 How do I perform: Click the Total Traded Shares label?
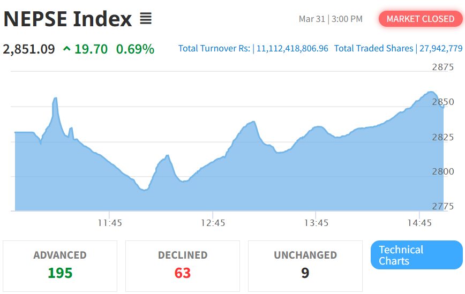coord(373,49)
